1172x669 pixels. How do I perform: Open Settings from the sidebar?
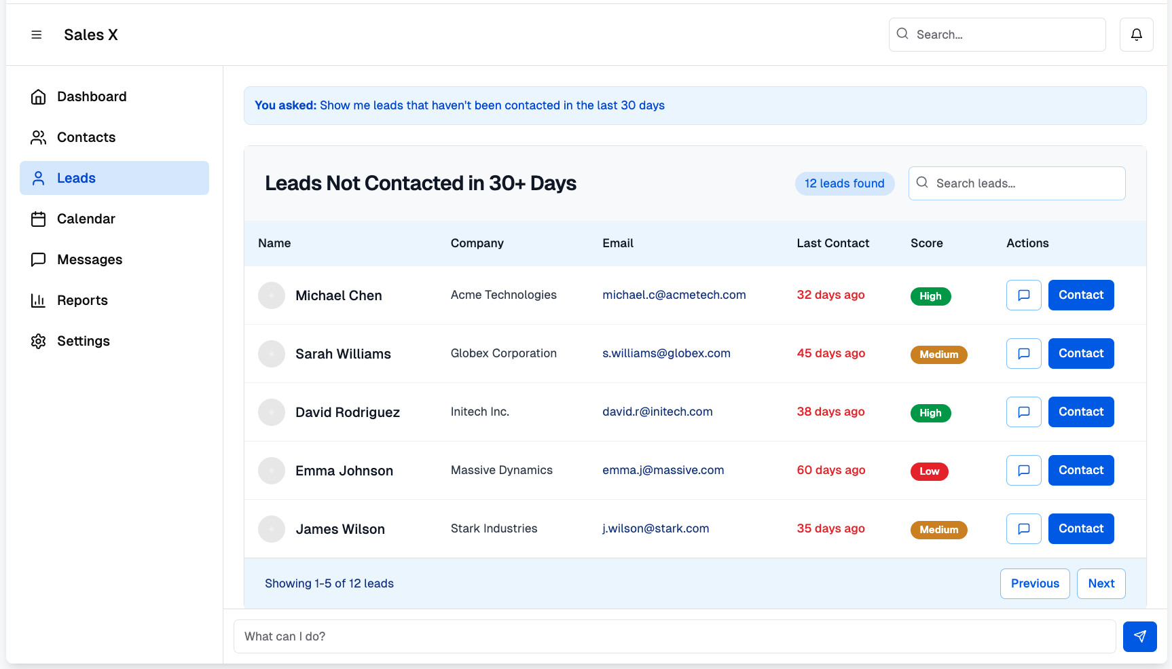click(114, 341)
